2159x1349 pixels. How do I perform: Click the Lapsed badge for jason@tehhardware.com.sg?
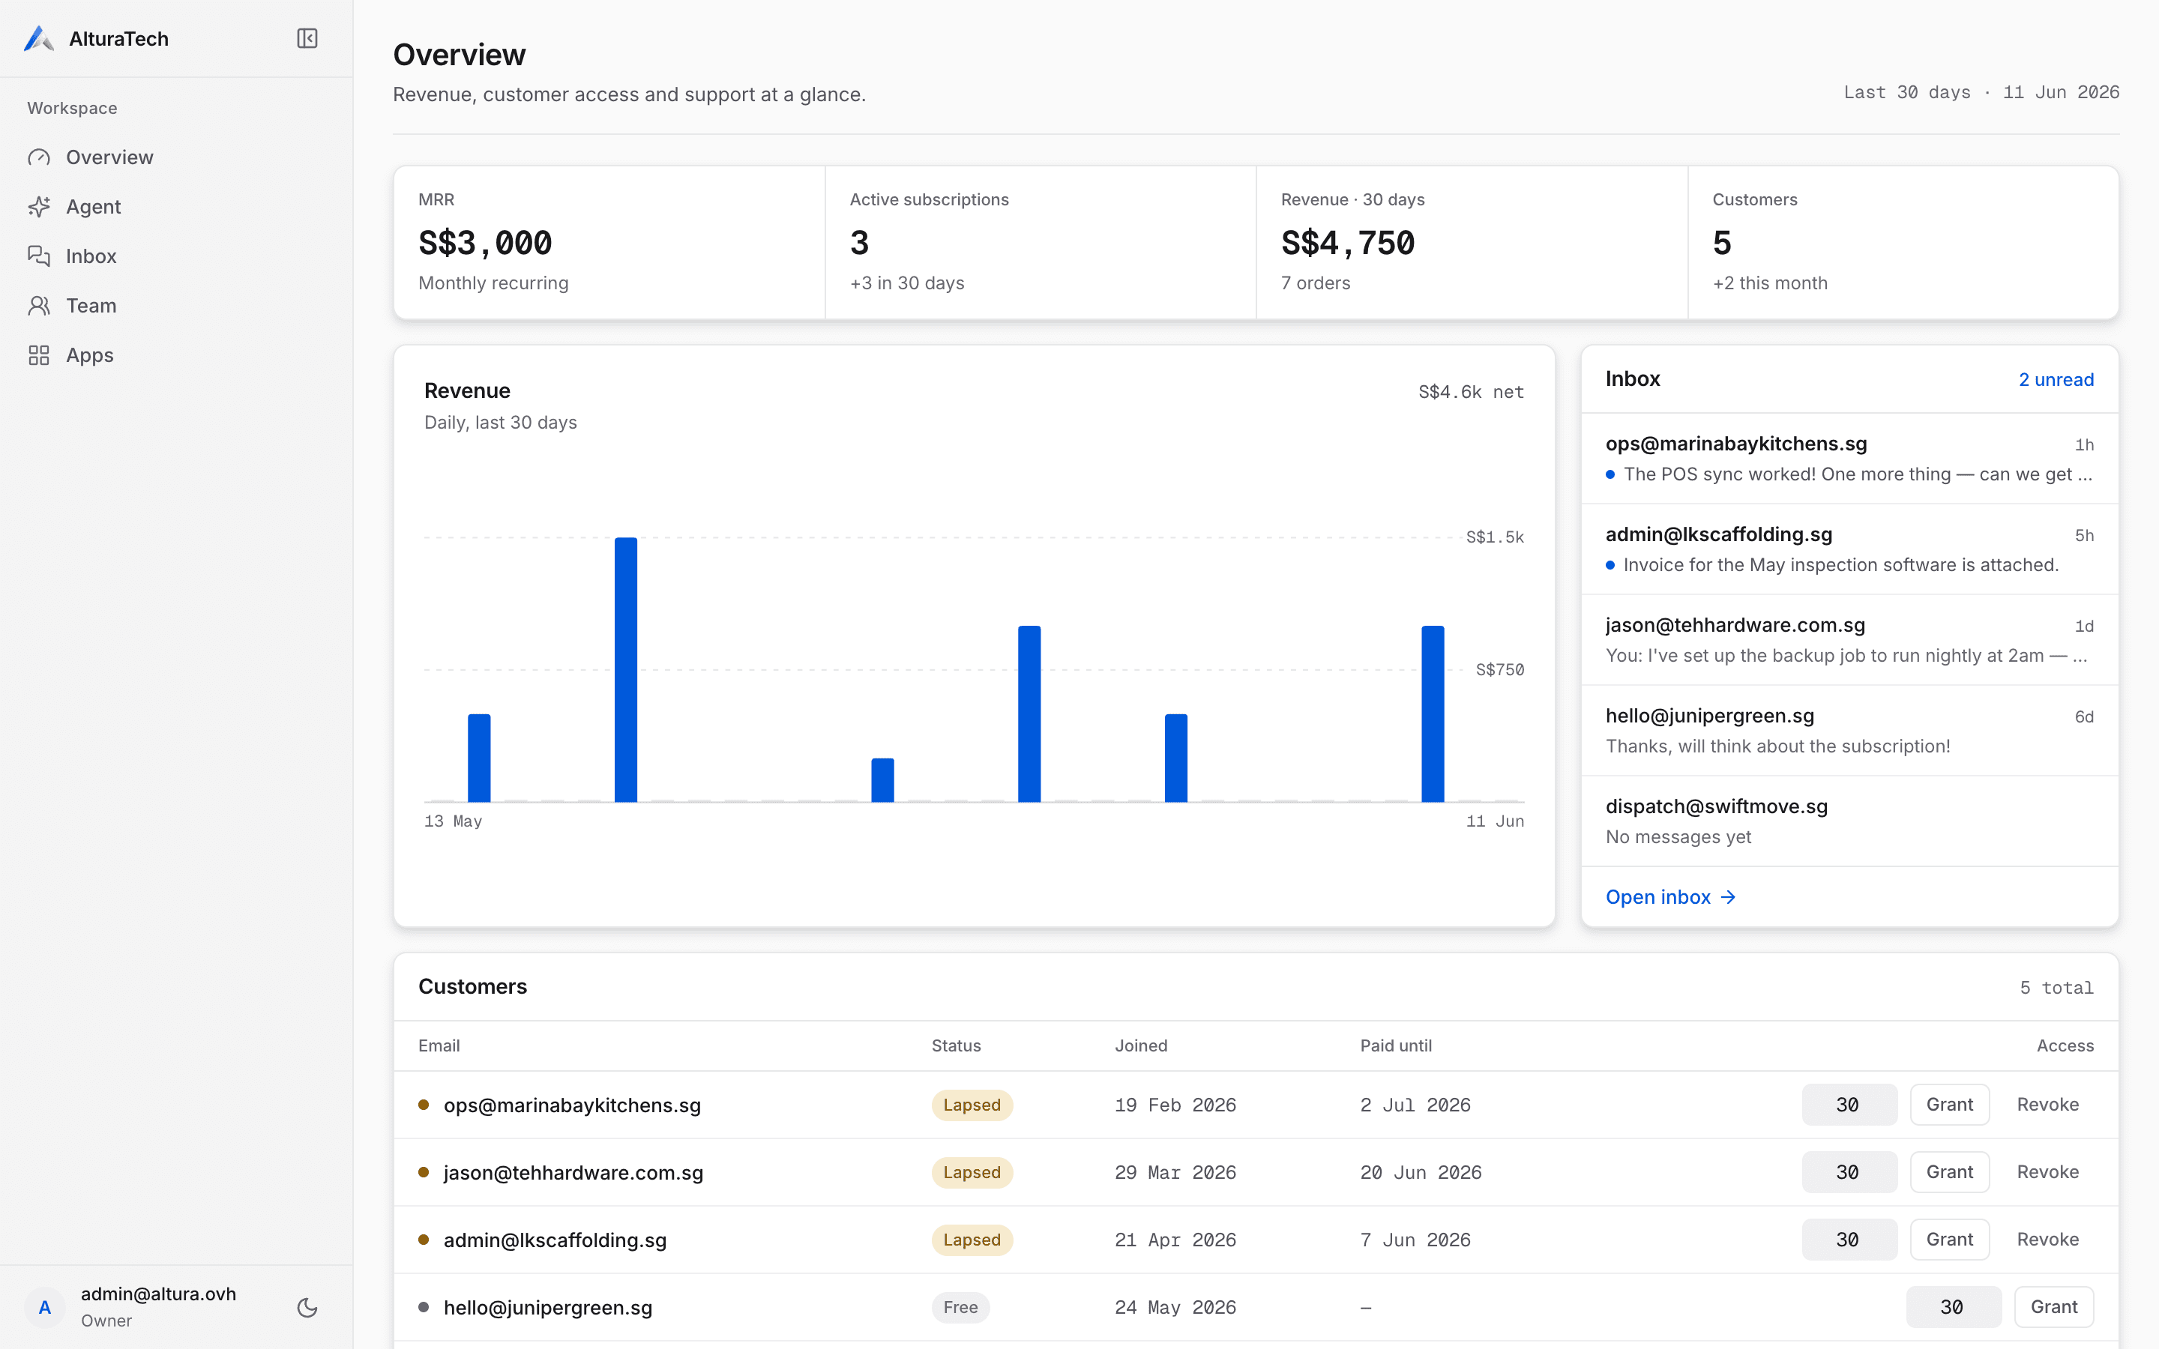coord(972,1172)
